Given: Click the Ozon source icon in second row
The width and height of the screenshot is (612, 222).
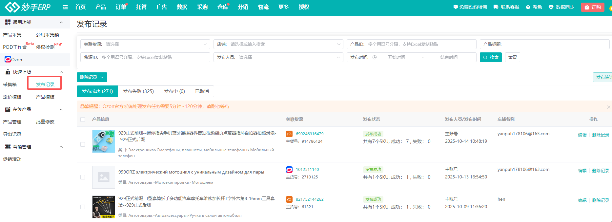Looking at the screenshot, I should point(289,170).
